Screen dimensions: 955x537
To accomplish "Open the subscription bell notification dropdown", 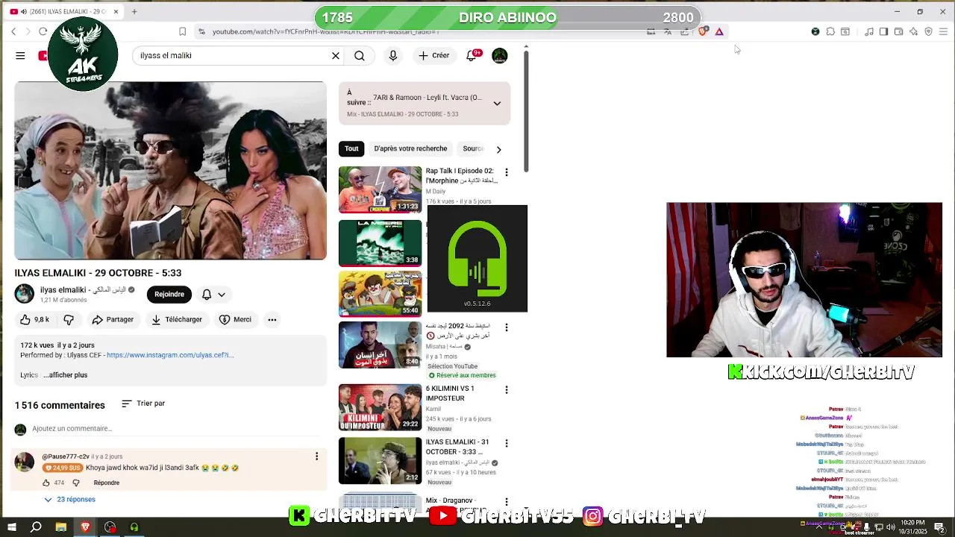I will [x=213, y=295].
